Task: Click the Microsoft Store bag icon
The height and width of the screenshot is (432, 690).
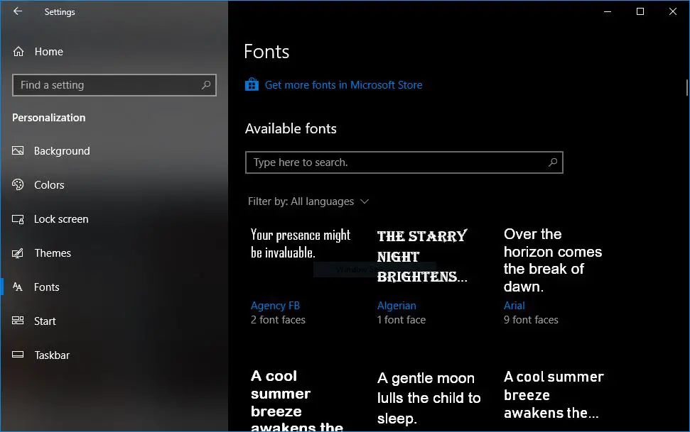Action: click(x=252, y=84)
